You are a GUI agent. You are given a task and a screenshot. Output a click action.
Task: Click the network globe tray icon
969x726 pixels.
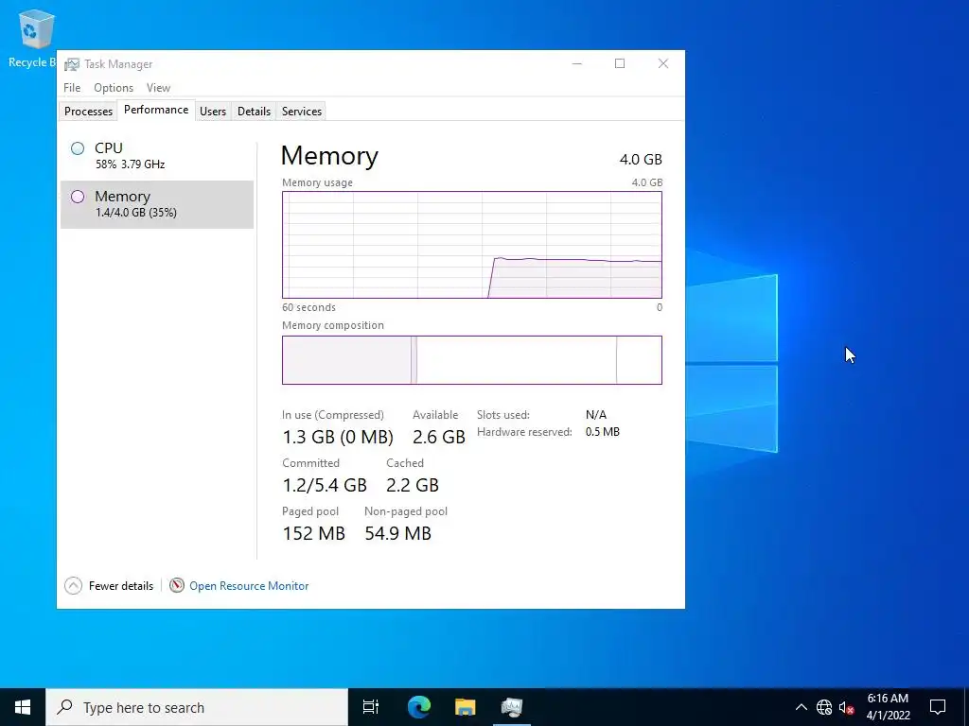coord(824,707)
